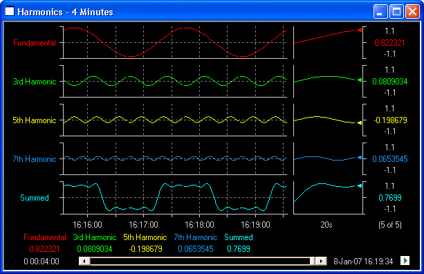Click the yellow 5th Harmonic marker arrow
424x274 pixels.
point(360,122)
